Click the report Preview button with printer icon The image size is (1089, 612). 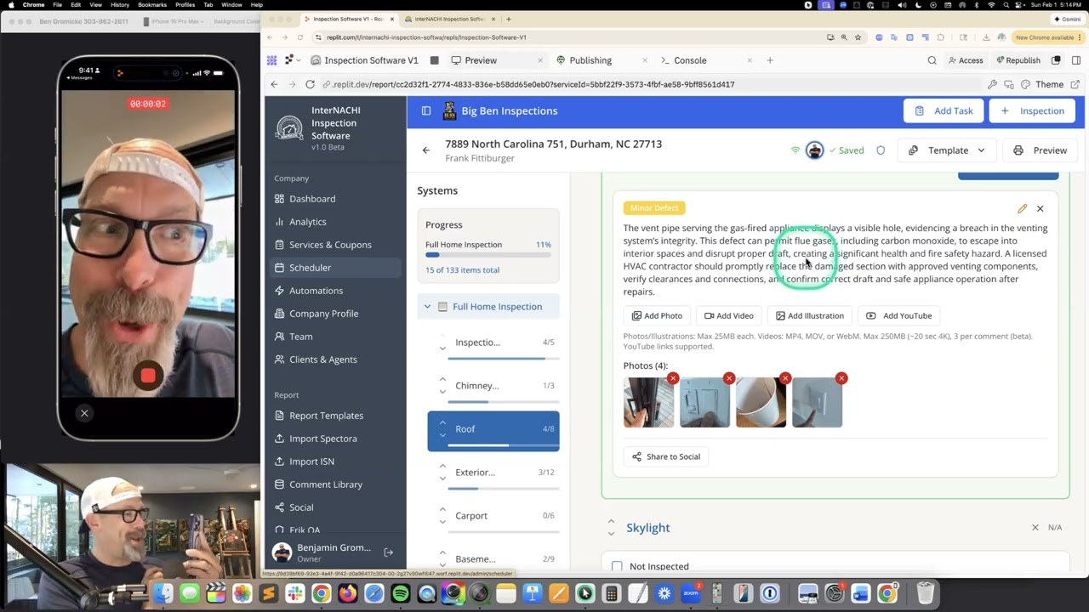click(x=1040, y=150)
